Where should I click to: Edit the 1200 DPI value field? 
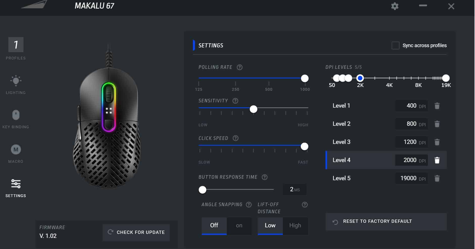(x=411, y=142)
